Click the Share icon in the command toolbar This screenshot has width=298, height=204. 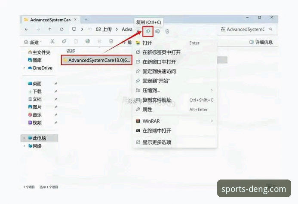tap(99, 41)
